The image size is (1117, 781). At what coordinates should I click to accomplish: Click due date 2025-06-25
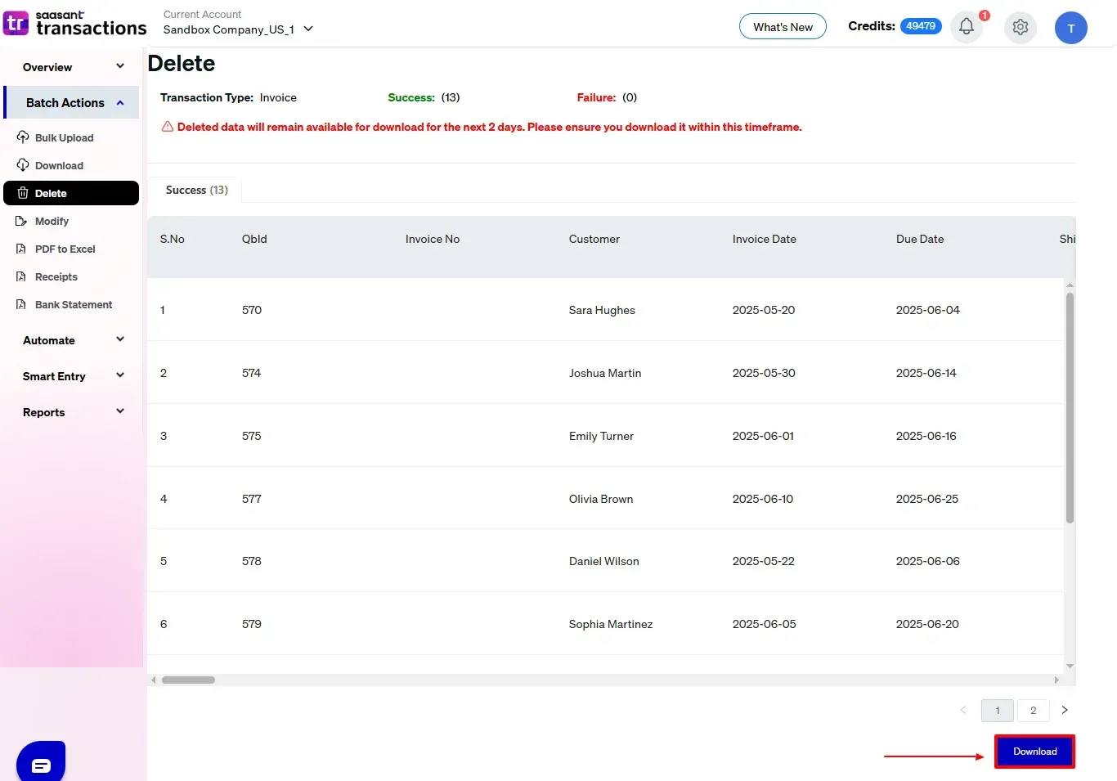(926, 499)
